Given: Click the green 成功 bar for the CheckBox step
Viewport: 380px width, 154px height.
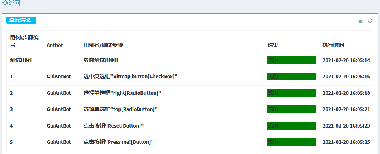Looking at the screenshot, I should 291,76.
